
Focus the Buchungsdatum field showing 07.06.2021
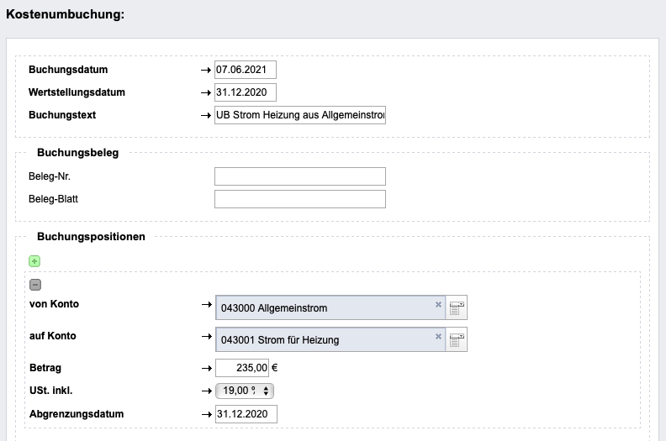click(245, 70)
